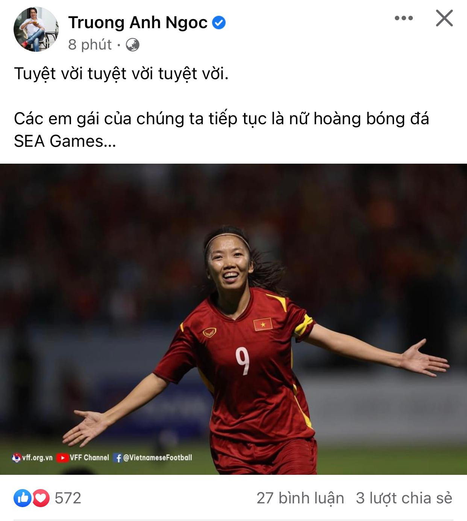Screen dimensions: 467x521
Task: Close the post with the X icon
Action: pyautogui.click(x=444, y=18)
